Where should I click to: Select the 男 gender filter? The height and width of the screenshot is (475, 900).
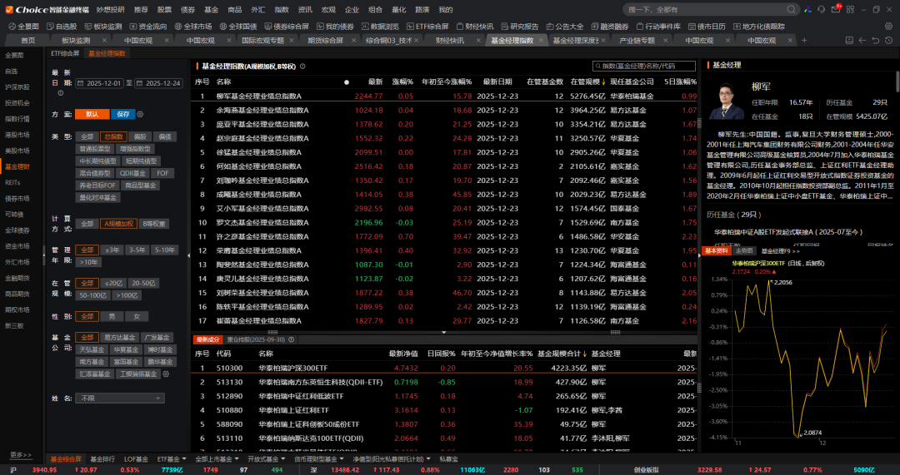click(x=112, y=316)
